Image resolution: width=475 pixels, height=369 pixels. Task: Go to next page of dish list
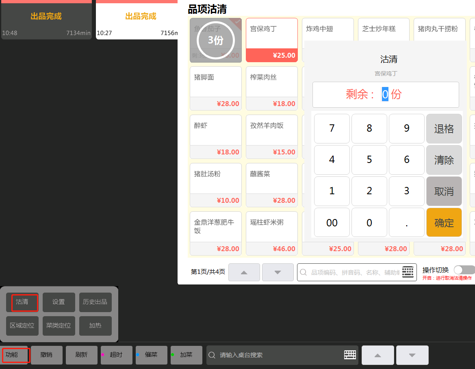278,272
